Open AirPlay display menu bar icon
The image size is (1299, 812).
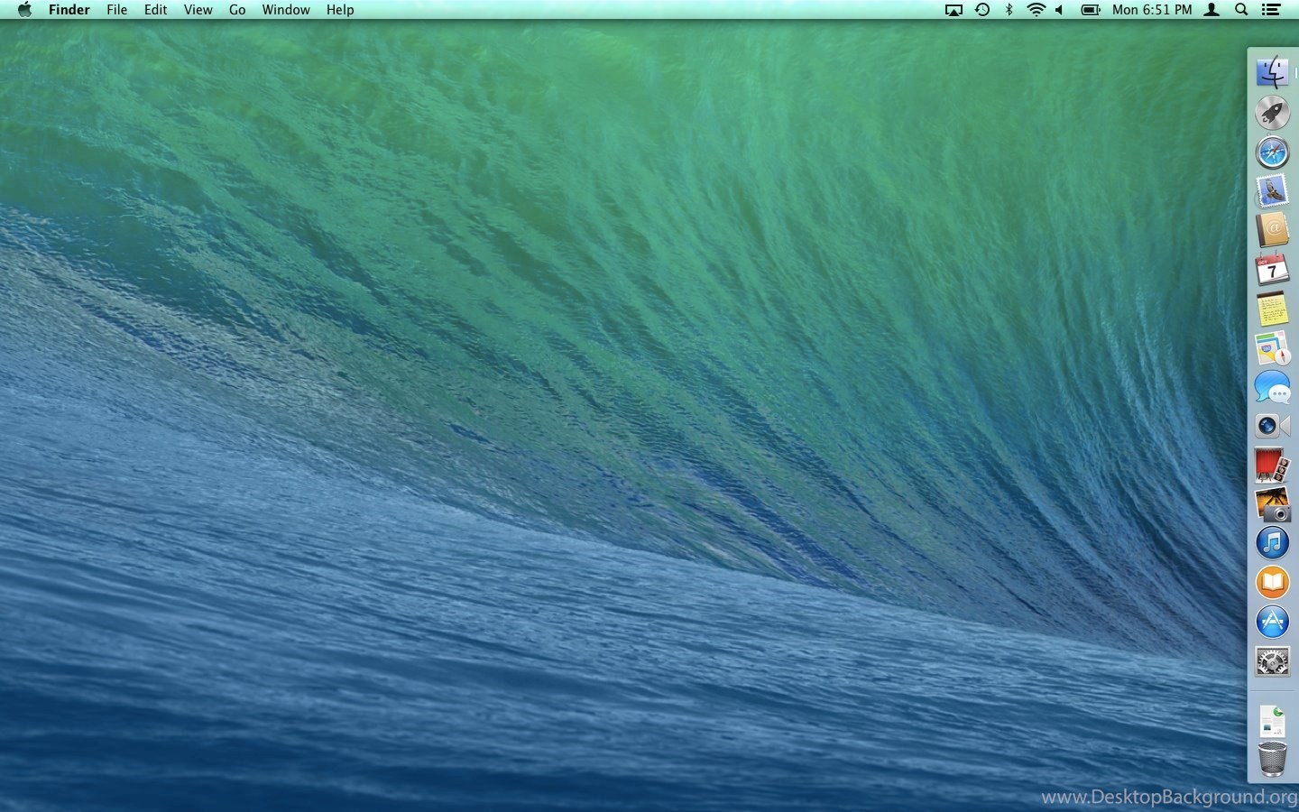954,10
